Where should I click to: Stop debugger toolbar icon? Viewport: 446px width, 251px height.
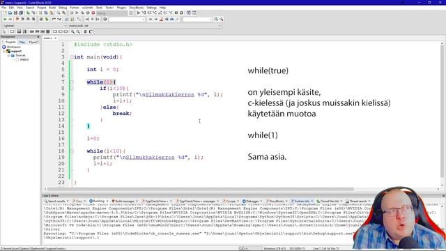(181, 13)
